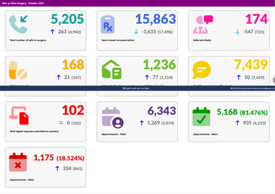Click the Digital Health and Care Wales footer text
Viewport: 275px width, 194px height.
(137, 88)
